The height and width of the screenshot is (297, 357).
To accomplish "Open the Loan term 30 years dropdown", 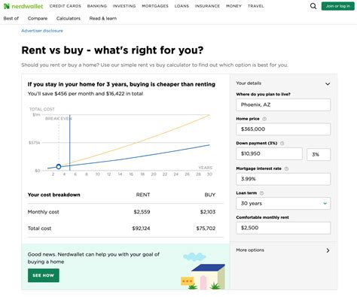I will click(283, 204).
